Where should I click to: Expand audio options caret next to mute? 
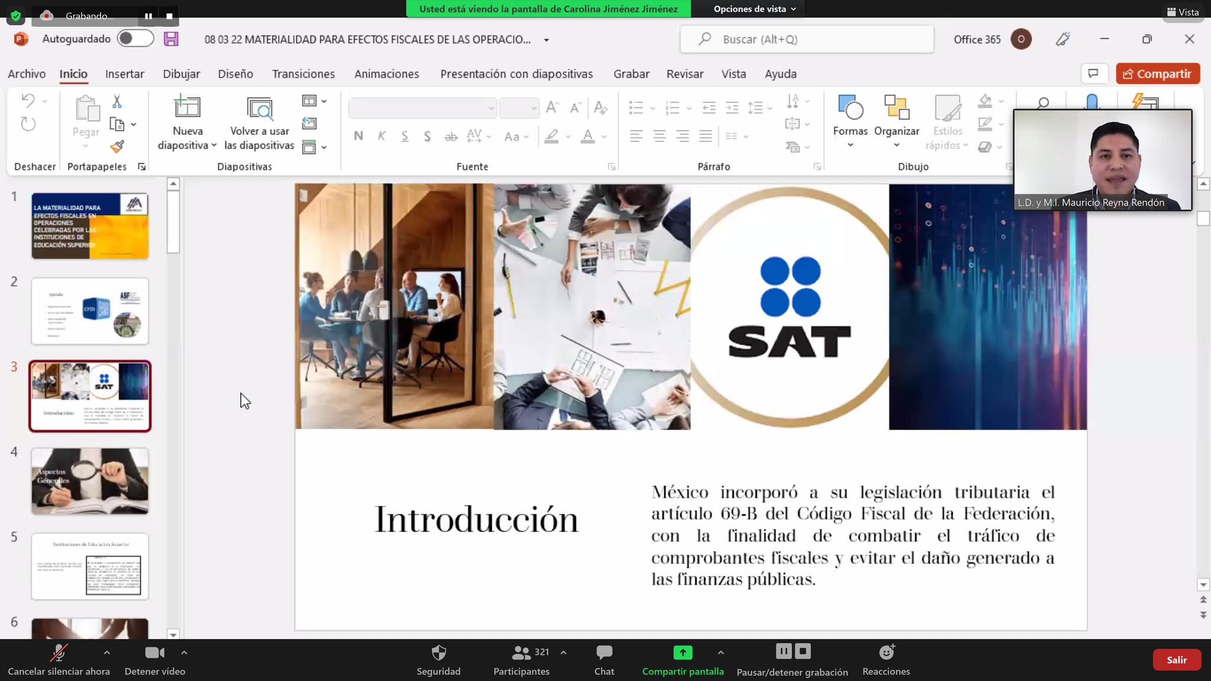(106, 653)
